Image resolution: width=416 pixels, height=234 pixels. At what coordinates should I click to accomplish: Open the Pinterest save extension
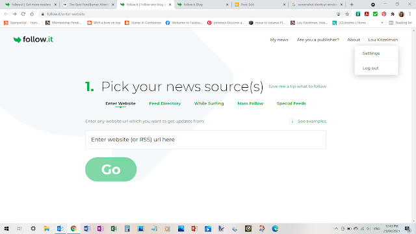click(384, 14)
